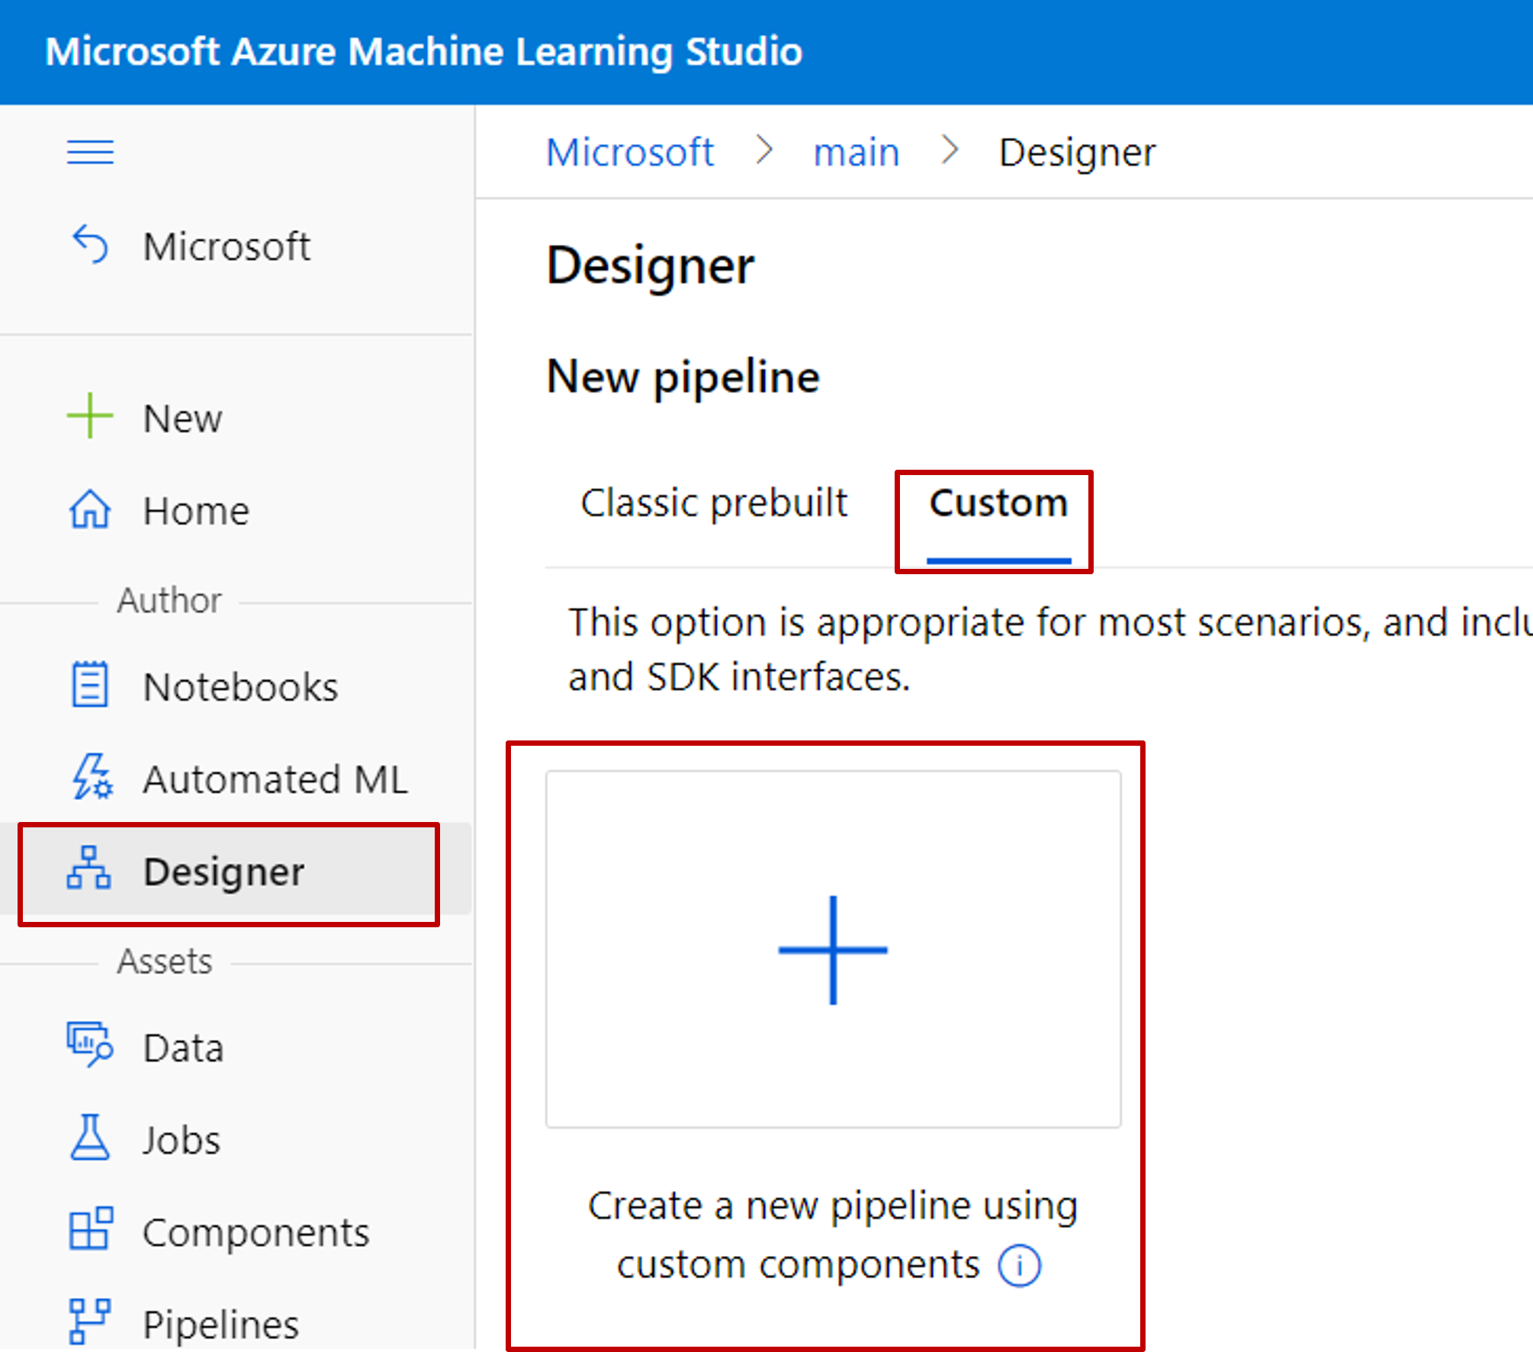The width and height of the screenshot is (1533, 1352).
Task: Click the back arrow icon beside Microsoft
Action: pyautogui.click(x=91, y=245)
